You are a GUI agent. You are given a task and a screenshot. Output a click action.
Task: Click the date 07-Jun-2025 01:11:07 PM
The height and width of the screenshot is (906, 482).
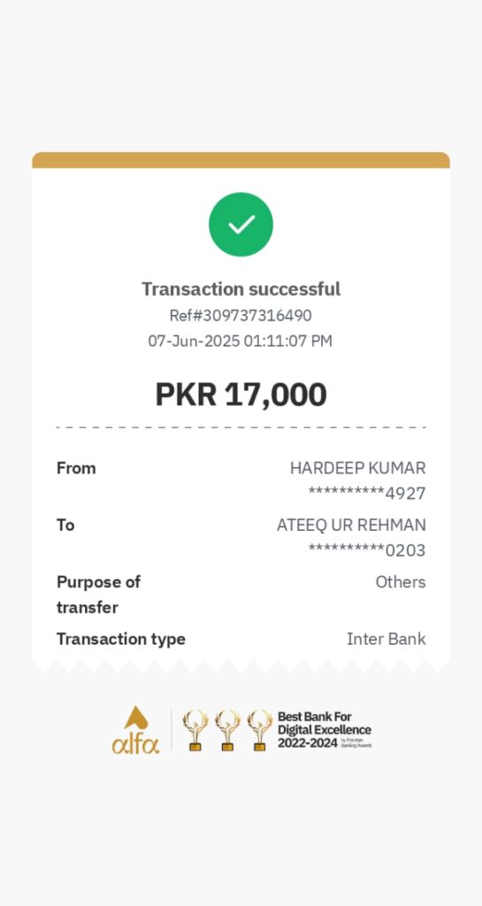click(x=241, y=341)
